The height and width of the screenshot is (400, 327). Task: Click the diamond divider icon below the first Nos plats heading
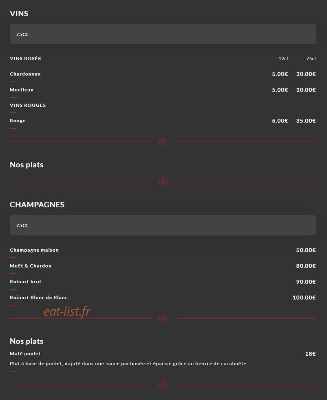(x=163, y=182)
